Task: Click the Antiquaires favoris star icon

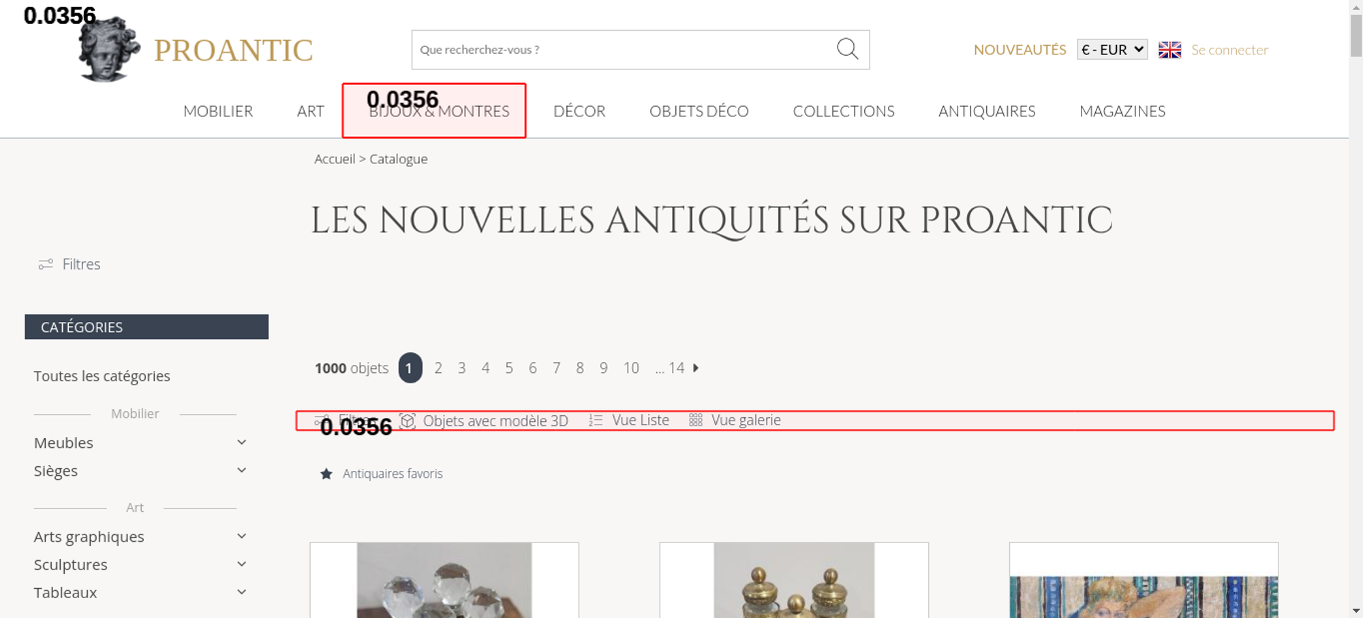Action: pyautogui.click(x=326, y=474)
